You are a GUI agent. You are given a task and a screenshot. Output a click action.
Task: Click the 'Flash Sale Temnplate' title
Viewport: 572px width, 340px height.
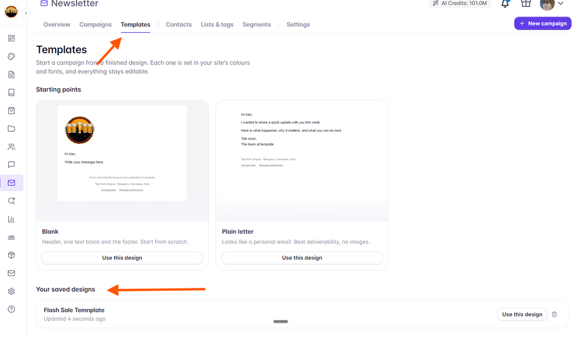coord(74,310)
